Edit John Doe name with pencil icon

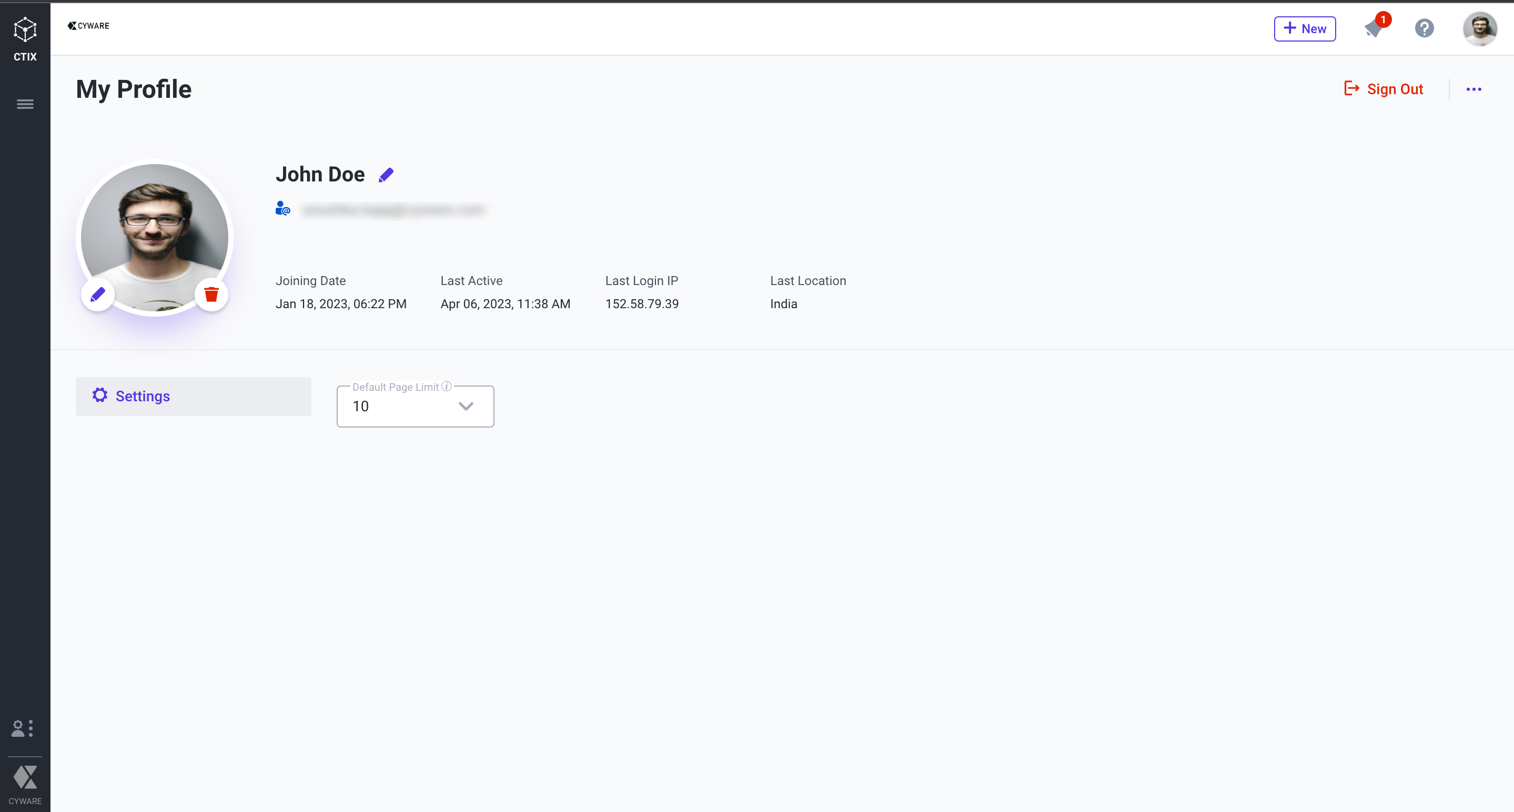click(386, 175)
